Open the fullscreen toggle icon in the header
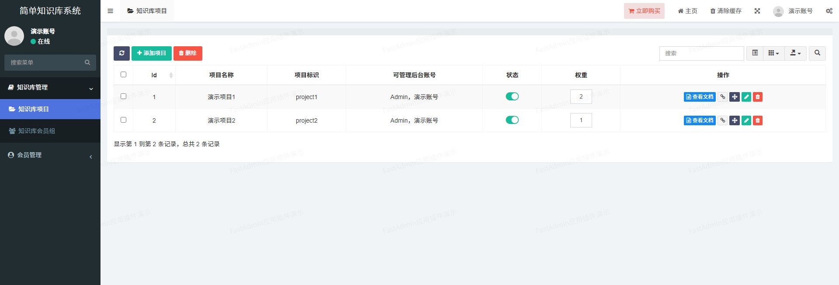Screen dimensions: 839x285 (x=757, y=11)
